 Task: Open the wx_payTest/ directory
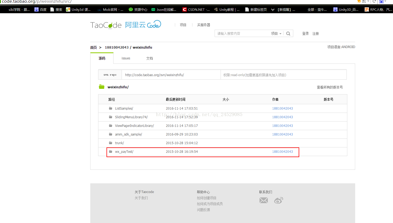[x=124, y=151]
